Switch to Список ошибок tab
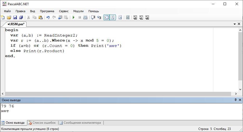The width and height of the screenshot is (243, 132). tap(42, 123)
